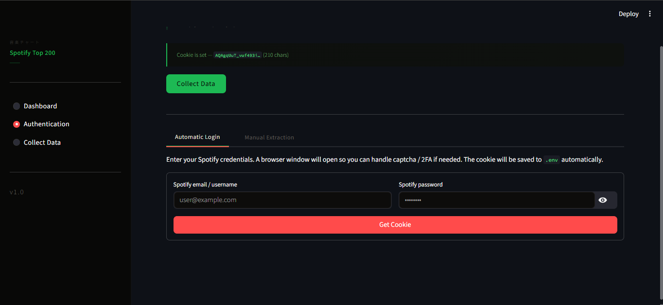Click the Spotify Top 200 sidebar title
The height and width of the screenshot is (305, 663).
point(33,53)
